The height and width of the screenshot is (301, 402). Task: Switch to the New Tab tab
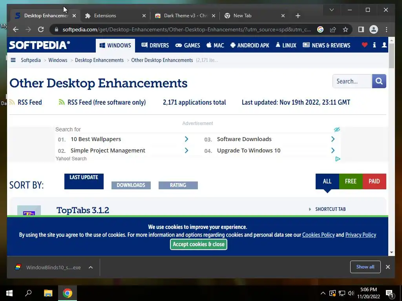pos(254,16)
